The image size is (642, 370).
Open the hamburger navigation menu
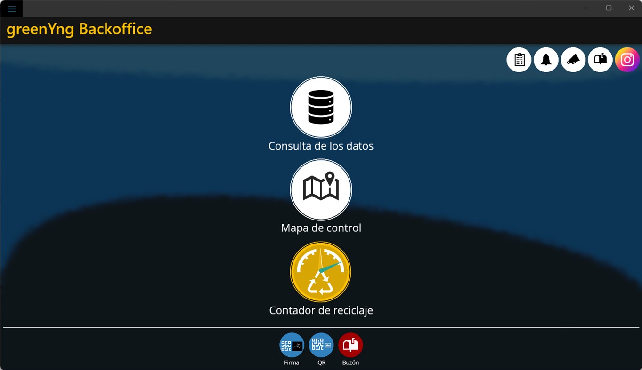(11, 8)
